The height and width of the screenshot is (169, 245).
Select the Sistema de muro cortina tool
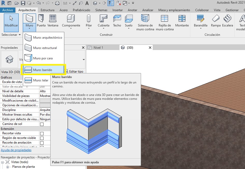[x=145, y=22]
